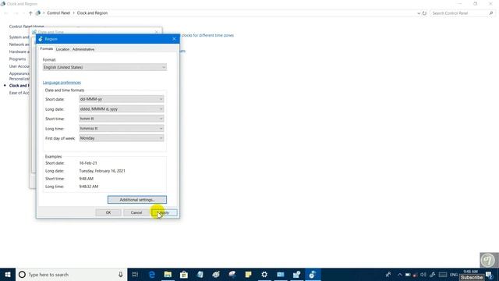Viewport: 499px width, 281px height.
Task: Click the short date example 16-Feb-21
Action: pos(88,163)
